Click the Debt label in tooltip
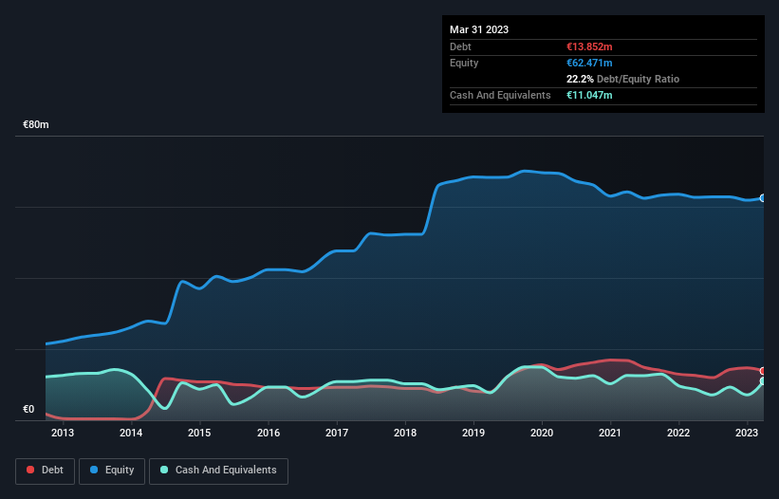 coord(460,46)
